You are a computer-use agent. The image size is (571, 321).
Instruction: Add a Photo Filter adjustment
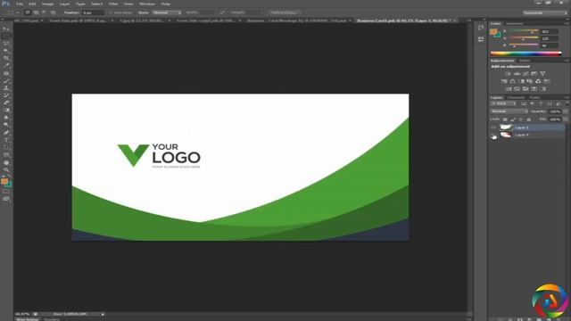(x=530, y=81)
